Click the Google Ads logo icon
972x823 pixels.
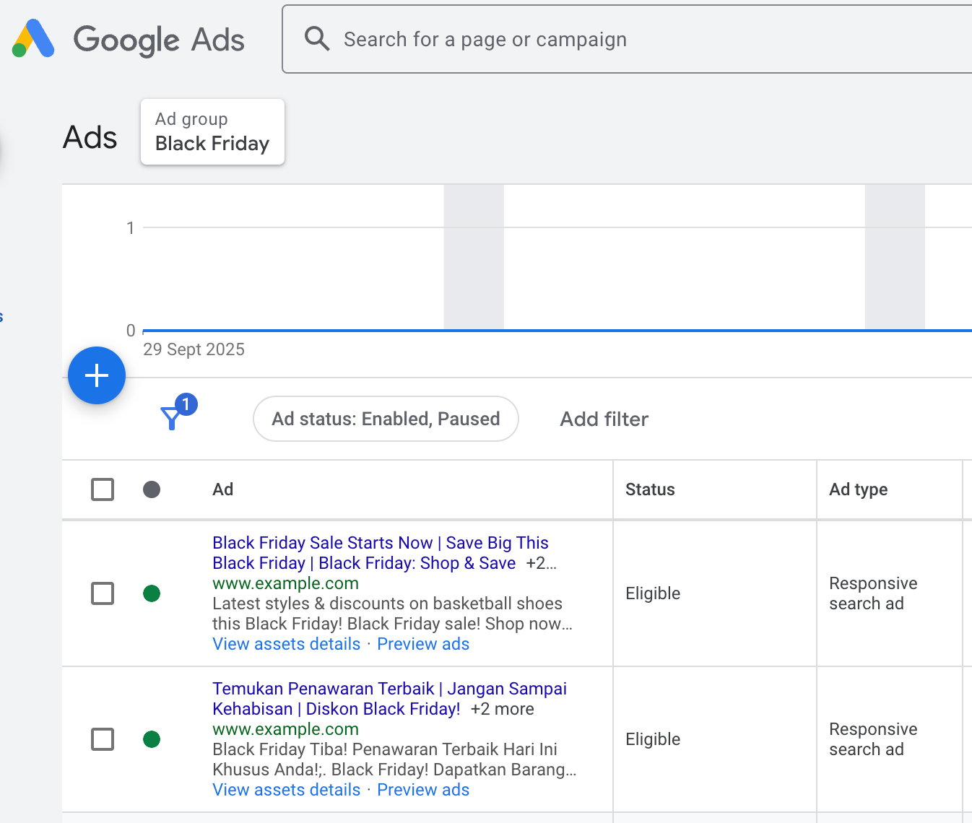point(33,39)
